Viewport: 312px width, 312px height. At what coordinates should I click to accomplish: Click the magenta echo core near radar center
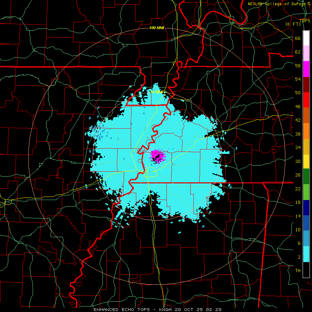click(x=158, y=156)
